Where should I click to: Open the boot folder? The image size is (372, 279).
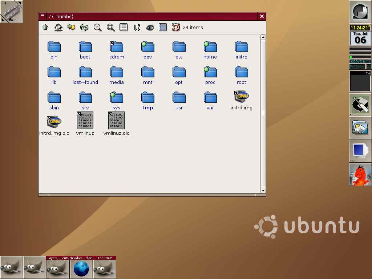(x=85, y=50)
